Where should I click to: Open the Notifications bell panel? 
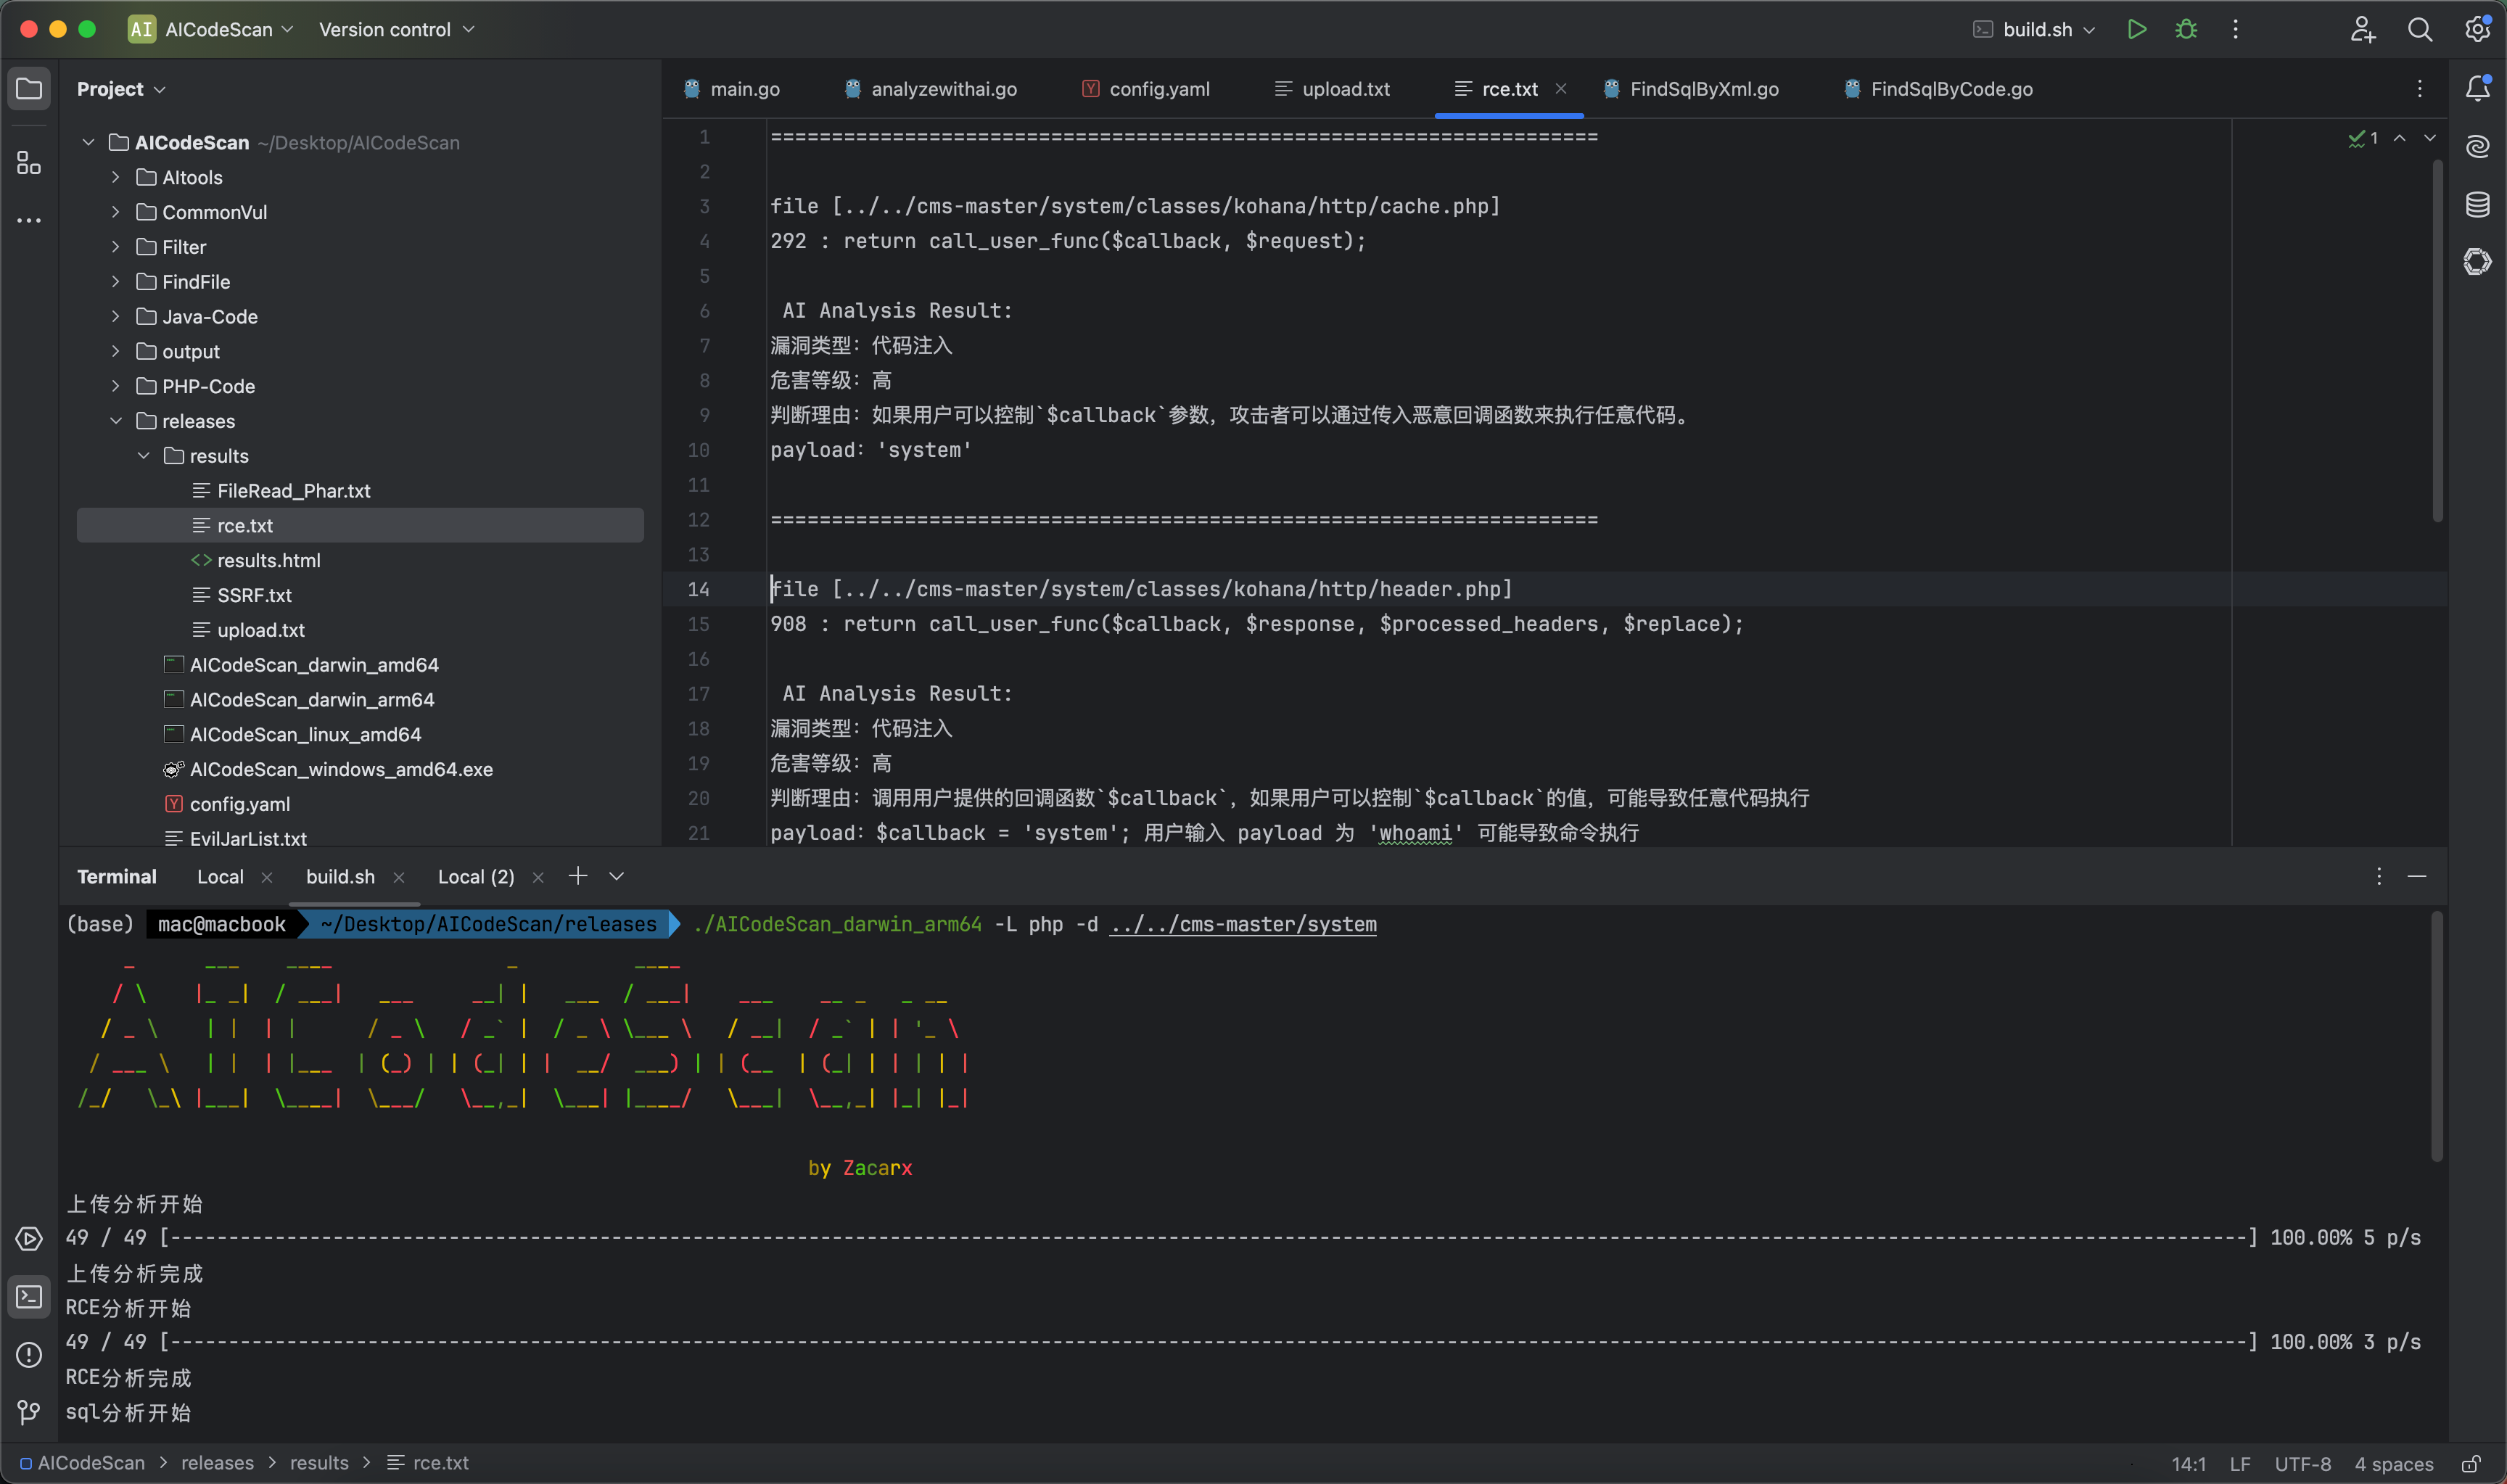2477,88
